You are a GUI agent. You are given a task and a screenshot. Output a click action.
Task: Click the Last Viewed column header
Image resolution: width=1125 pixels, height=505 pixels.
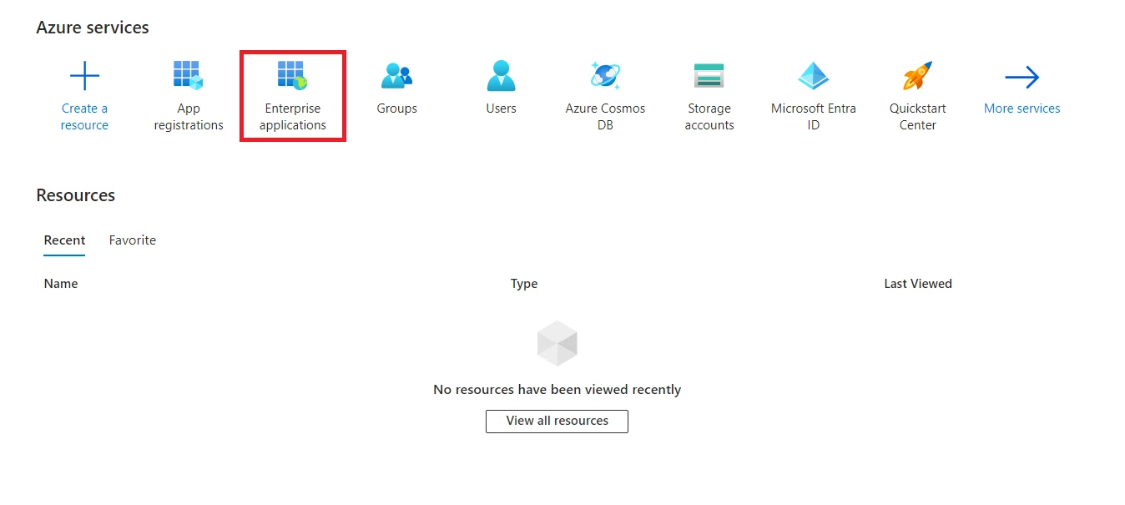pos(918,284)
